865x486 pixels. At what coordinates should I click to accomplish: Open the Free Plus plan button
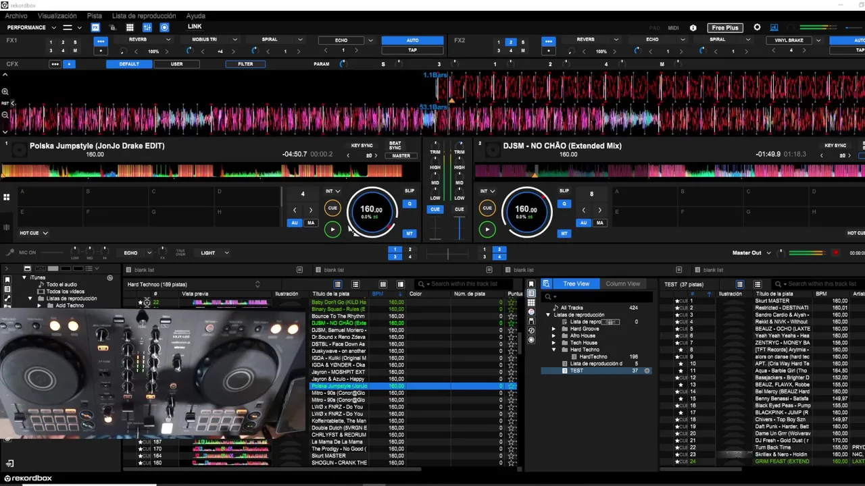tap(725, 28)
